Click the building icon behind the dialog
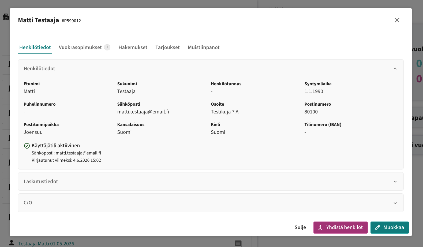The width and height of the screenshot is (423, 247). (x=6, y=17)
